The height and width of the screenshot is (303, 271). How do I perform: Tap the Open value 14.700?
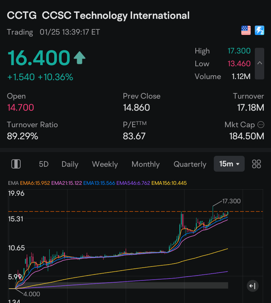[20, 107]
